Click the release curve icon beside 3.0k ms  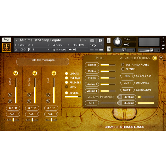[120, 103]
